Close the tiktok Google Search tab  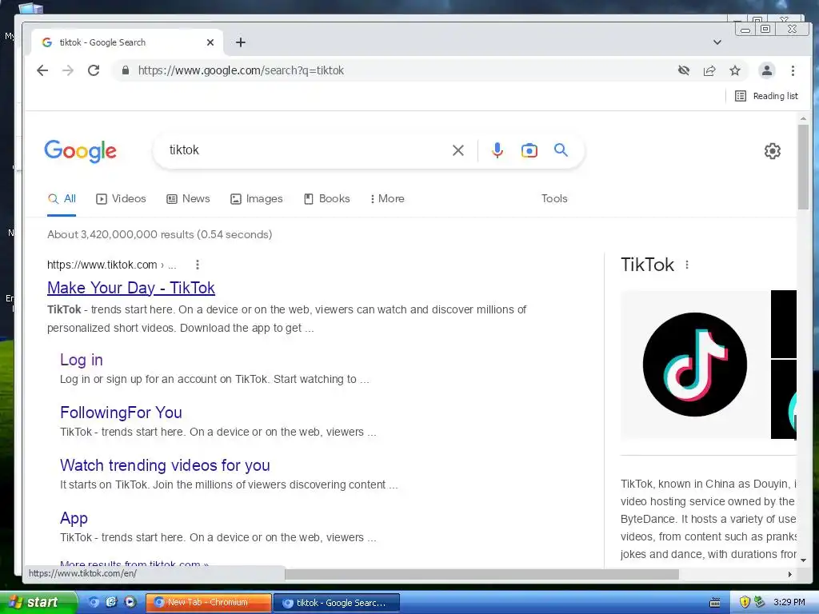pos(210,42)
